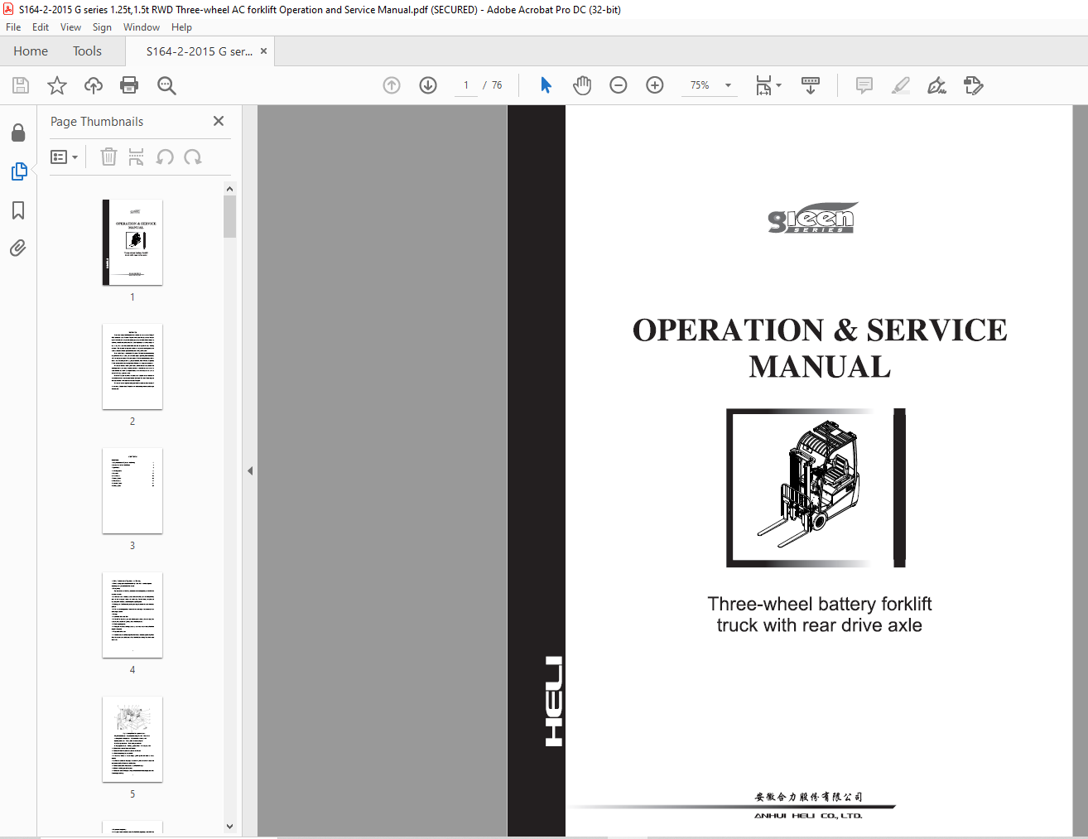The height and width of the screenshot is (839, 1088).
Task: Open the Sign menu
Action: click(x=102, y=27)
